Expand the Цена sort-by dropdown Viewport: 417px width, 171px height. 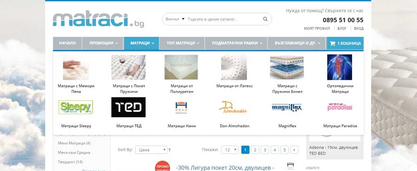[x=152, y=150]
